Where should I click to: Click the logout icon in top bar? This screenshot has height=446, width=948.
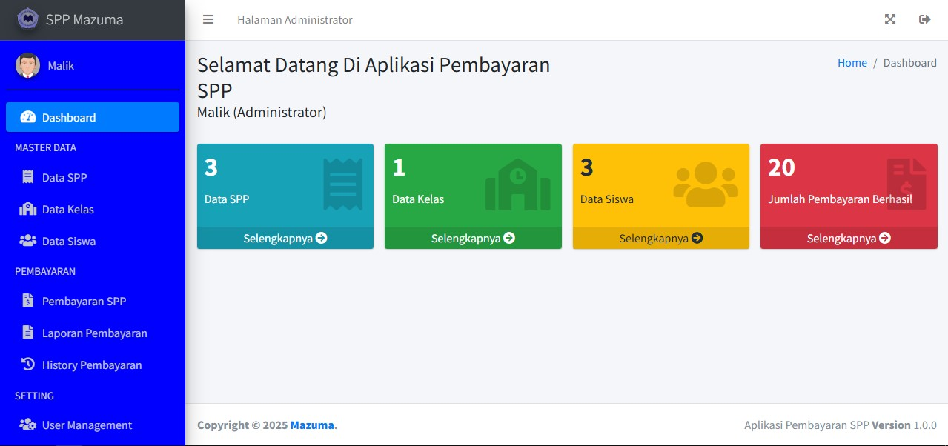(924, 20)
